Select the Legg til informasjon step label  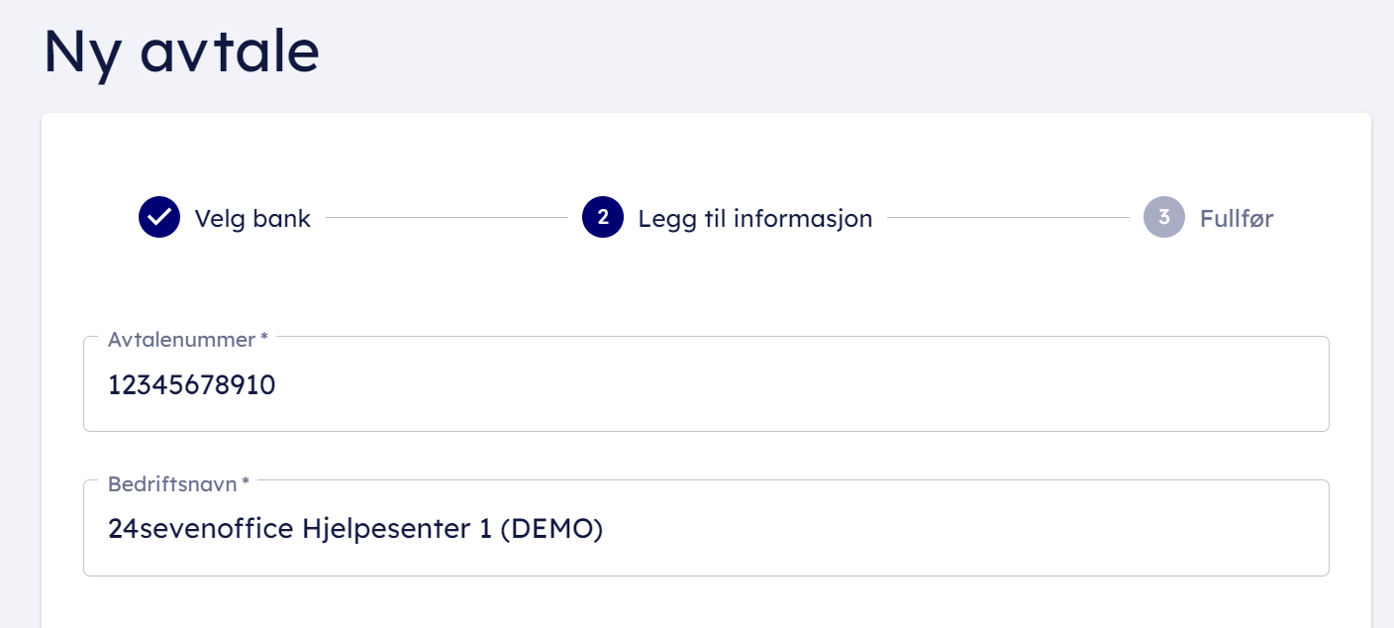754,219
